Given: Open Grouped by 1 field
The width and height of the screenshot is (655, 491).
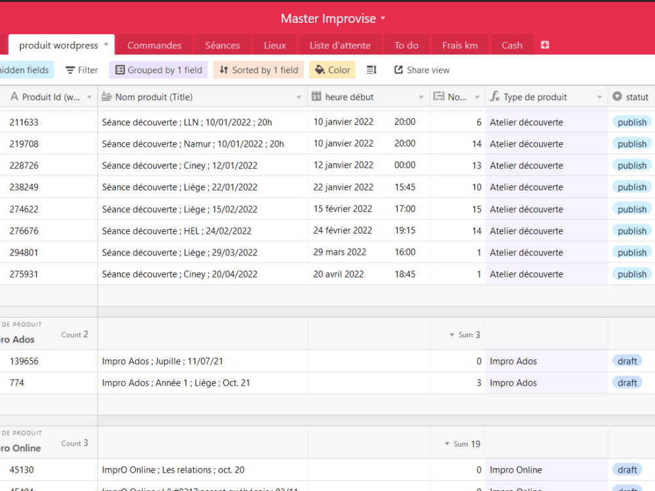Looking at the screenshot, I should pyautogui.click(x=159, y=70).
